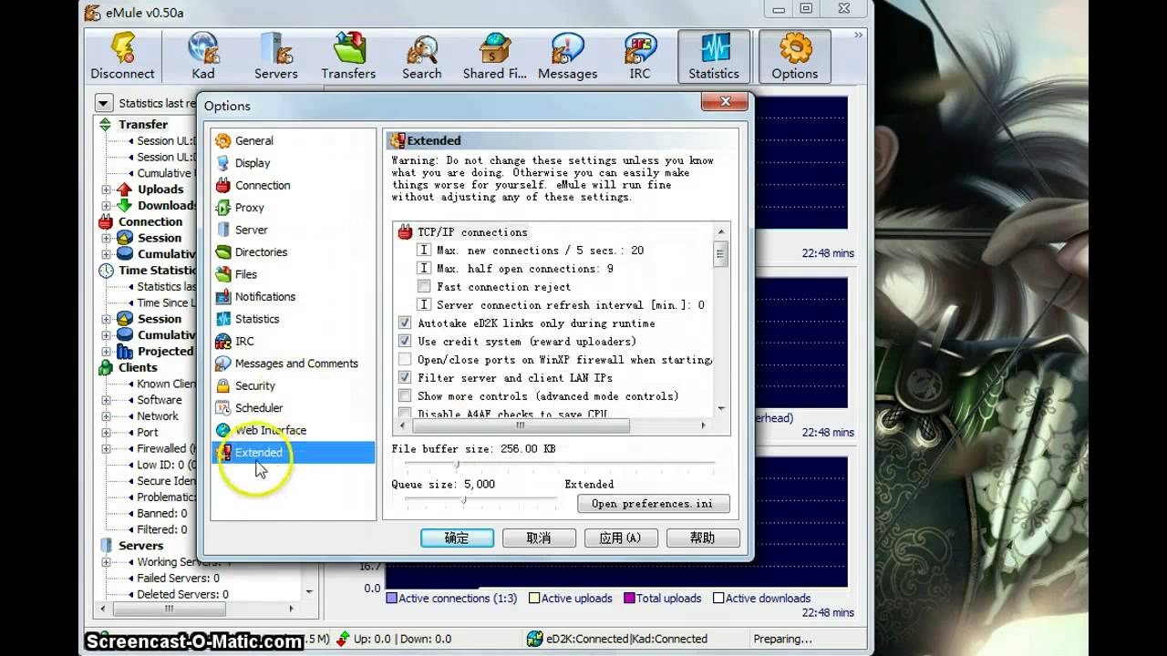Viewport: 1167px width, 656px height.
Task: Enable Show more controls advanced mode
Action: click(405, 395)
